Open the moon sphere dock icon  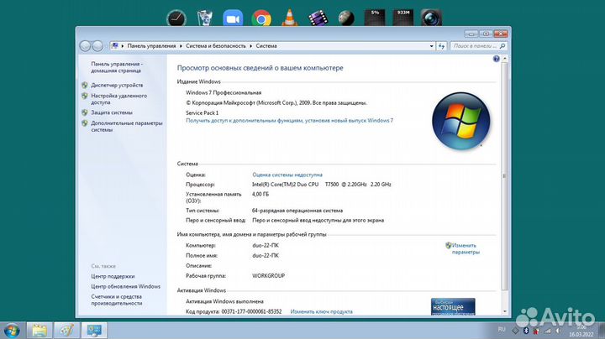346,18
